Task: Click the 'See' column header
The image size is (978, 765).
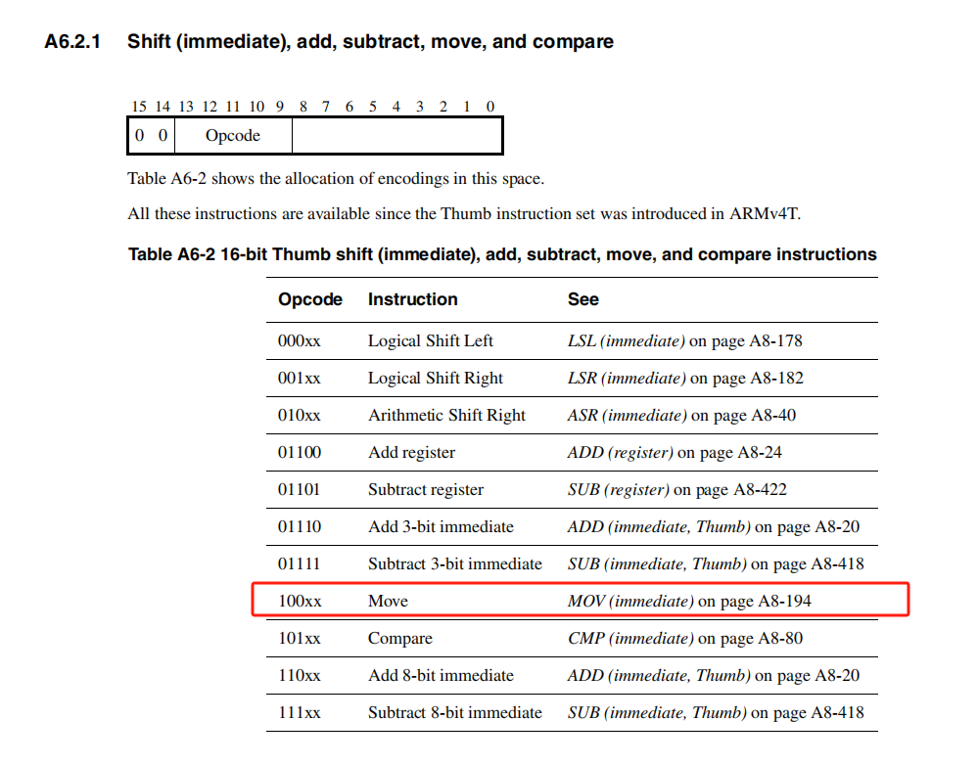Action: tap(583, 299)
